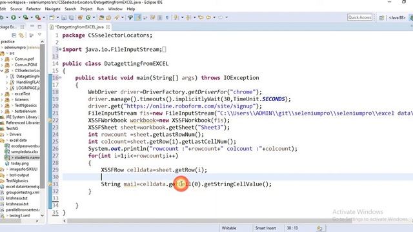
Task: Select groupsintestng.xml file
Action: coord(23,192)
